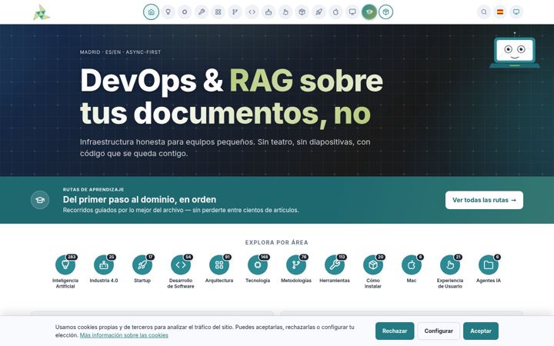This screenshot has height=346, width=554.
Task: Click the DevOps & RAG hero headline
Action: [232, 96]
